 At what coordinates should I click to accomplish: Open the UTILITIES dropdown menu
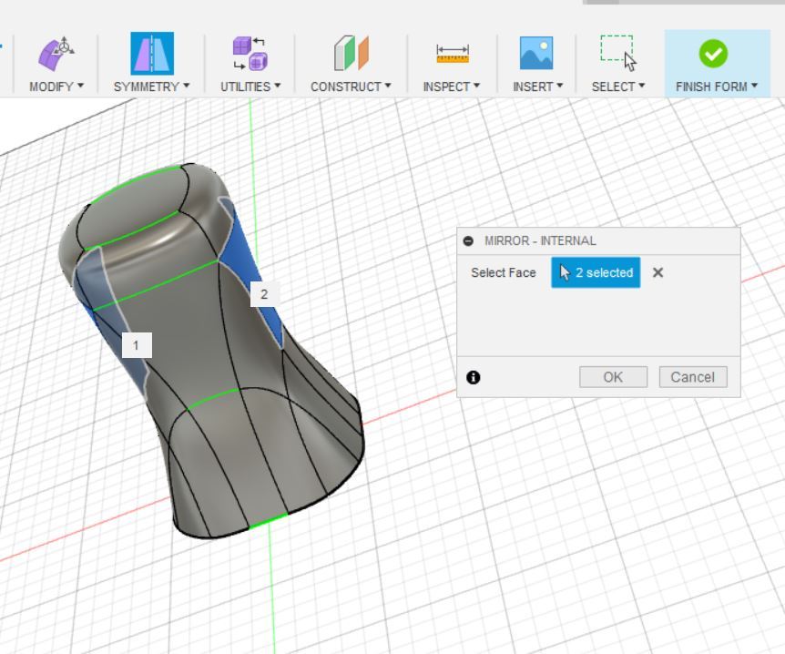tap(250, 87)
